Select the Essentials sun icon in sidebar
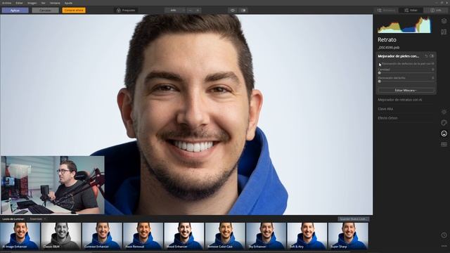Image resolution: width=450 pixels, height=253 pixels. (x=444, y=112)
